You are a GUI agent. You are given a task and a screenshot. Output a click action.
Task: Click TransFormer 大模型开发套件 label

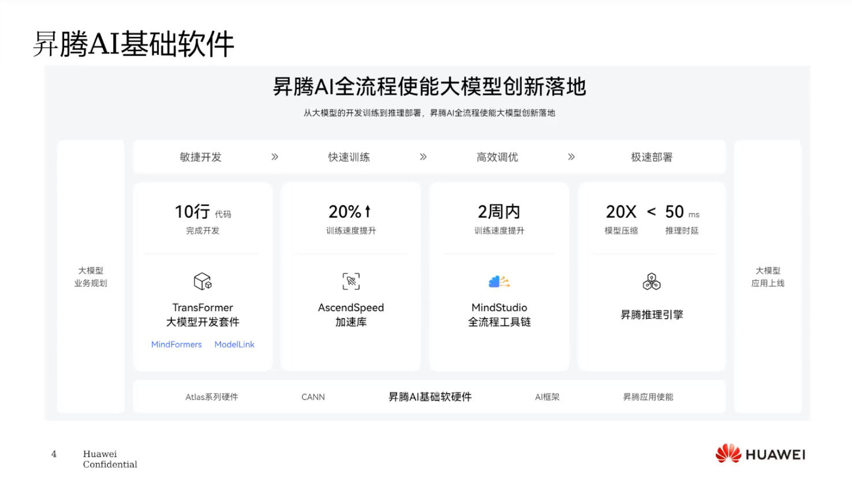(x=203, y=315)
